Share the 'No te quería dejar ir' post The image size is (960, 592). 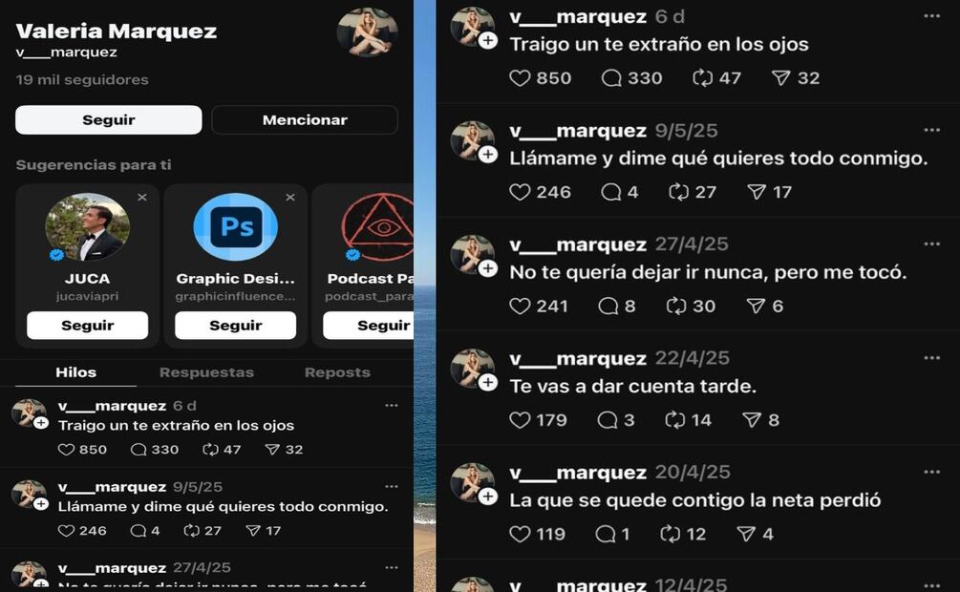(756, 307)
